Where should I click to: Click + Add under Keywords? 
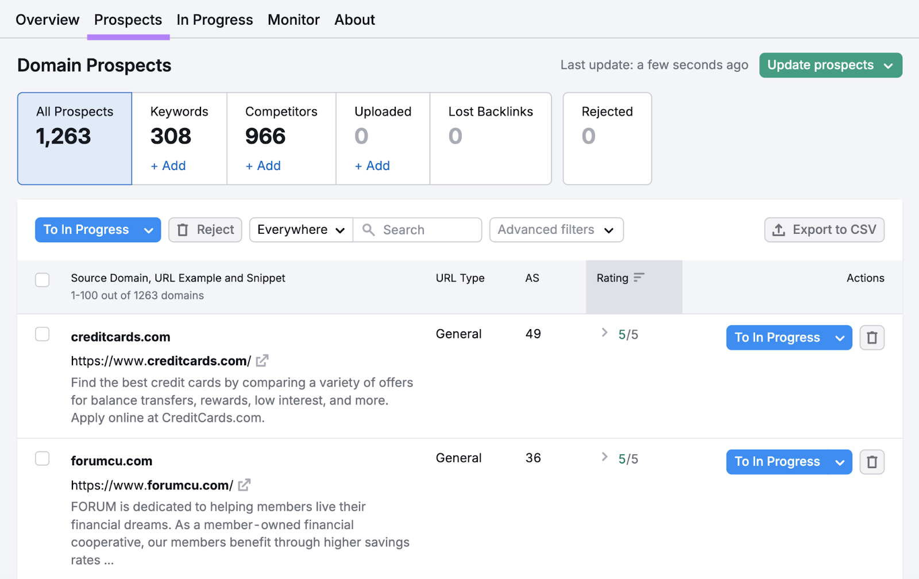point(168,165)
